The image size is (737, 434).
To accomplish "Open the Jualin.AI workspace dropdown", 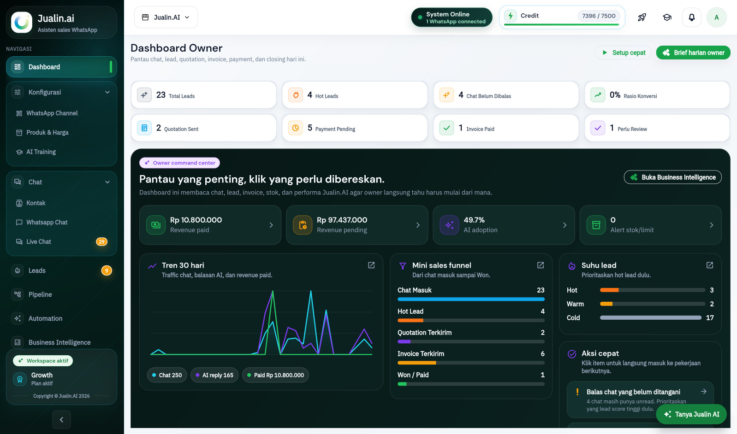I will coord(166,18).
